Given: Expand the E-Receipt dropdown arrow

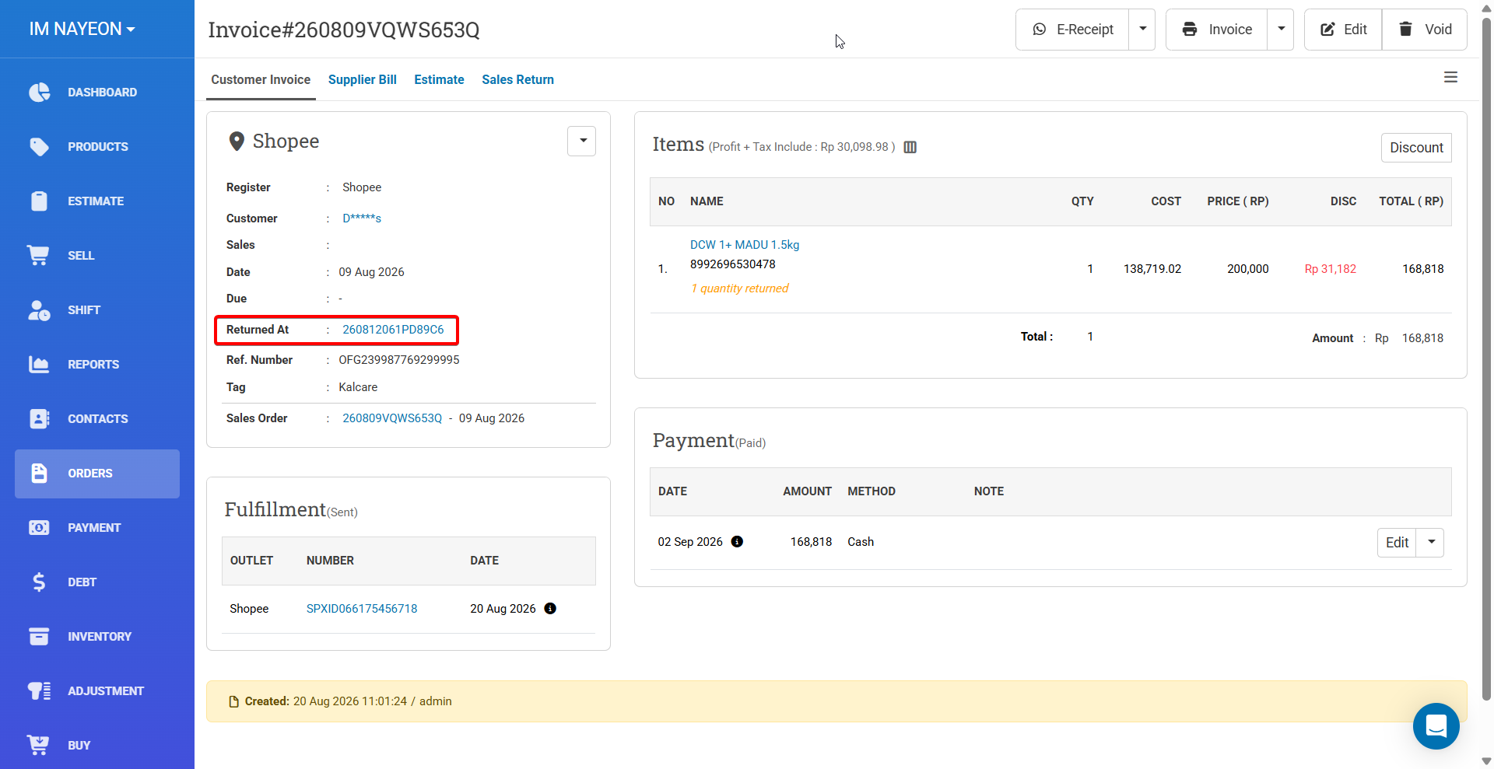Looking at the screenshot, I should tap(1142, 30).
